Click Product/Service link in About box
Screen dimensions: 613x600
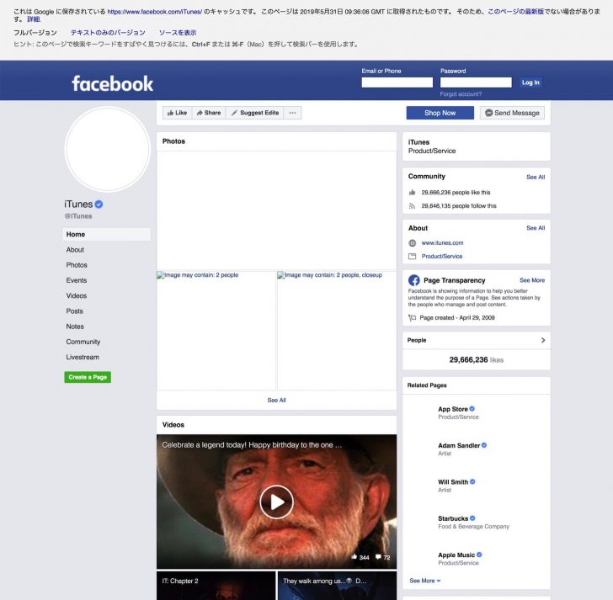tap(442, 257)
